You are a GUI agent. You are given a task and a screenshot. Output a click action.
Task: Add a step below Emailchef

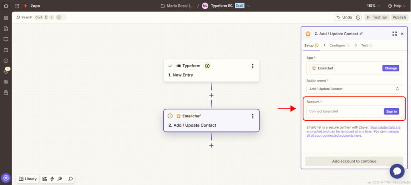pyautogui.click(x=211, y=145)
